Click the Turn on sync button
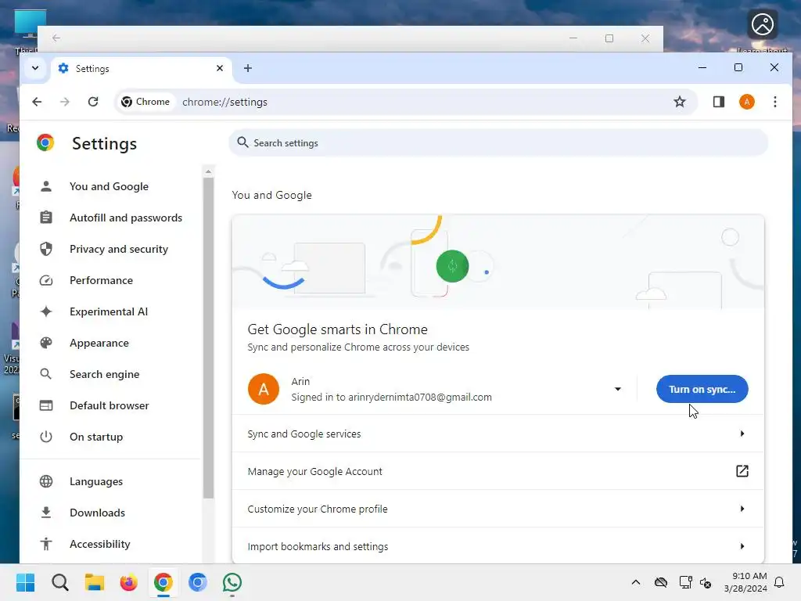The height and width of the screenshot is (601, 801). click(702, 390)
